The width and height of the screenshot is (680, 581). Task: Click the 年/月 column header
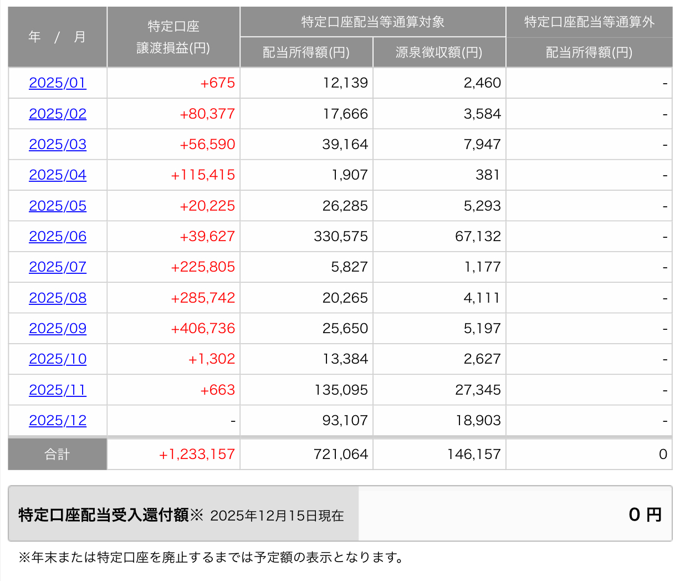[58, 37]
